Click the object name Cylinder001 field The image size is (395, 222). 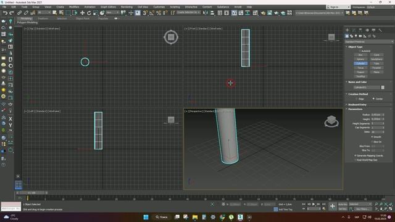(x=367, y=88)
